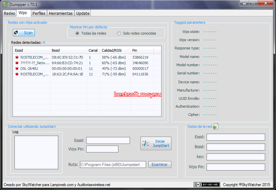Click Bssid 00:00:00:00:00:01

(67, 68)
